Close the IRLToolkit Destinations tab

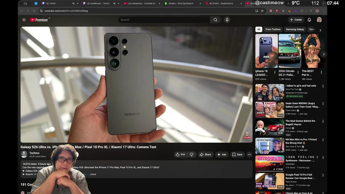[241, 4]
